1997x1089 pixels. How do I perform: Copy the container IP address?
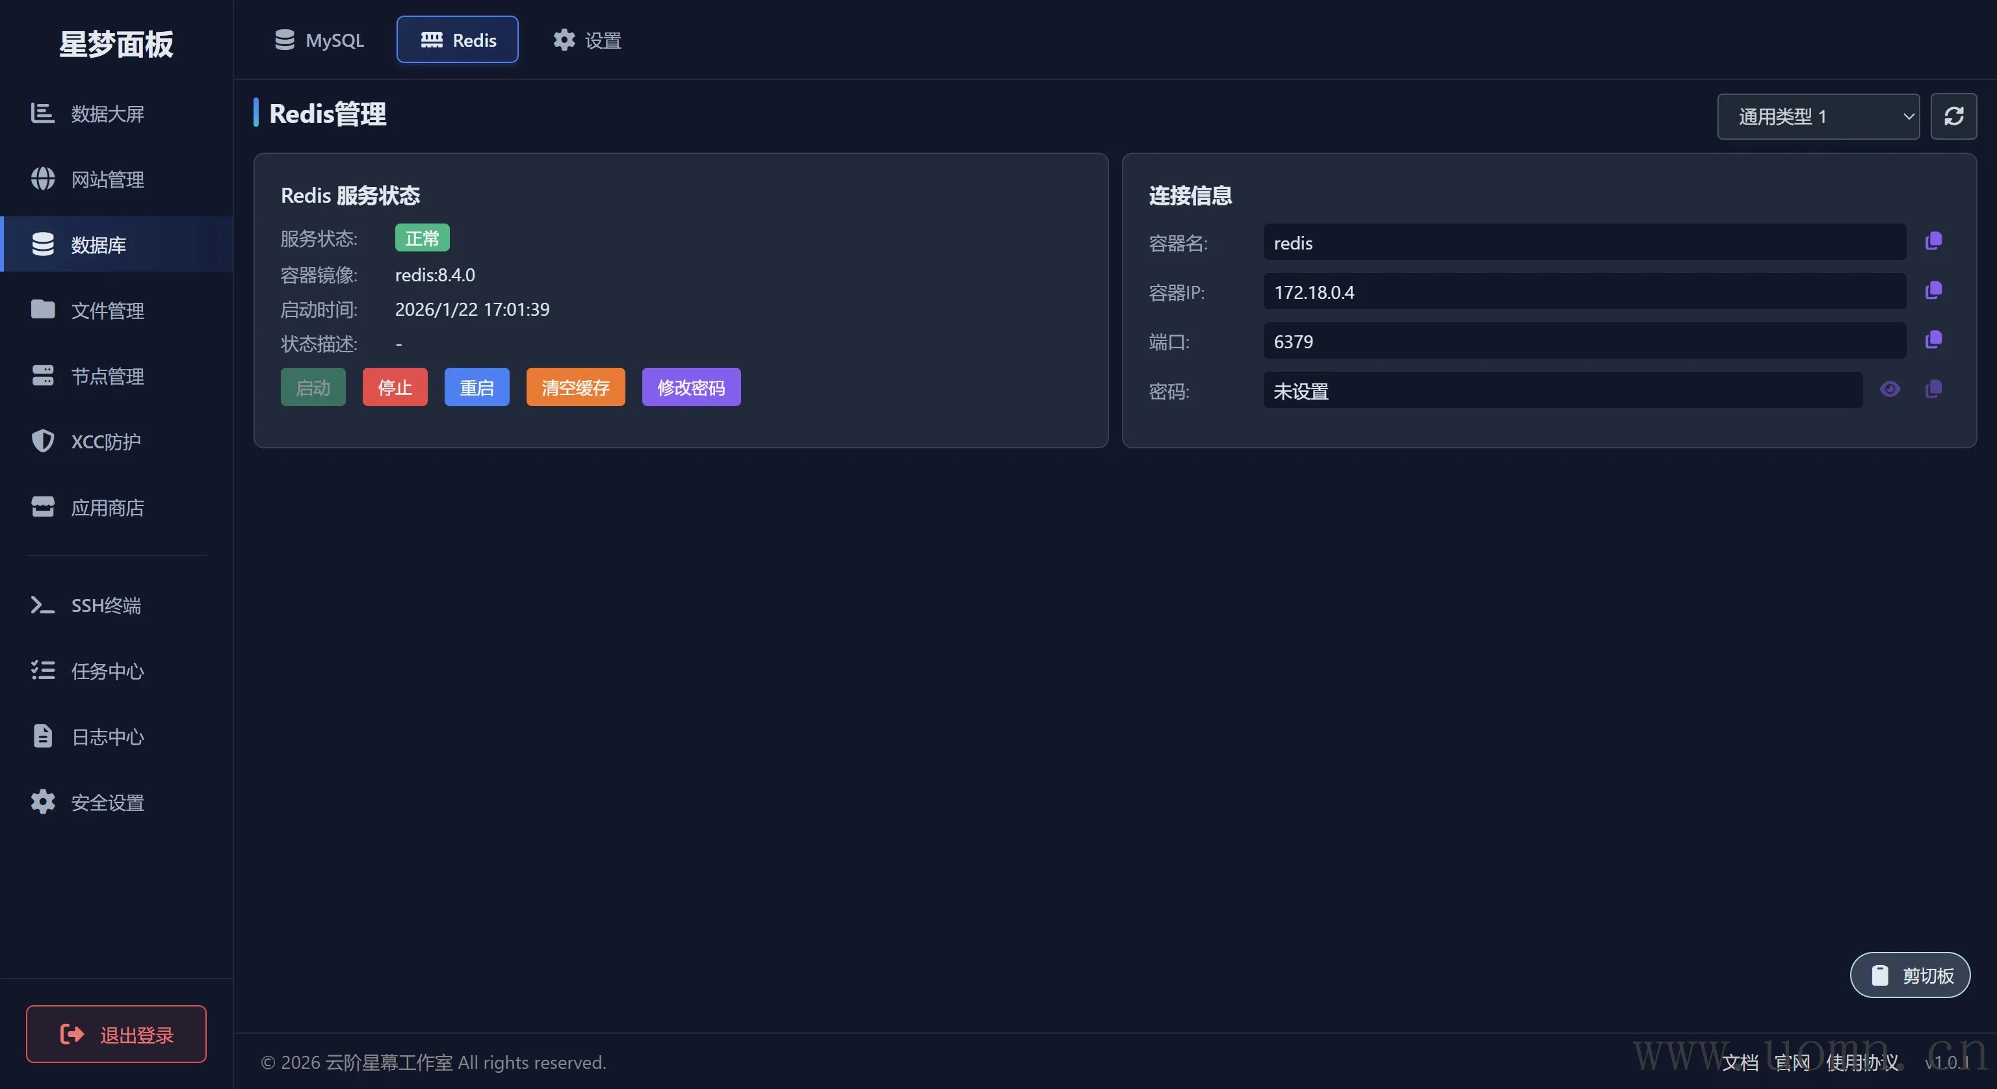tap(1933, 290)
